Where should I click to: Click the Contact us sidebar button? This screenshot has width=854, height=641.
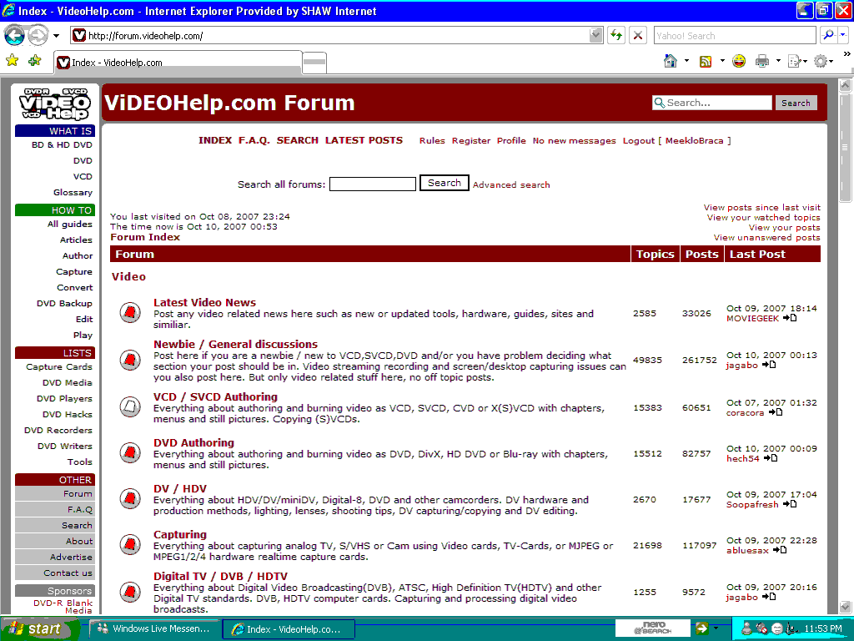55,573
